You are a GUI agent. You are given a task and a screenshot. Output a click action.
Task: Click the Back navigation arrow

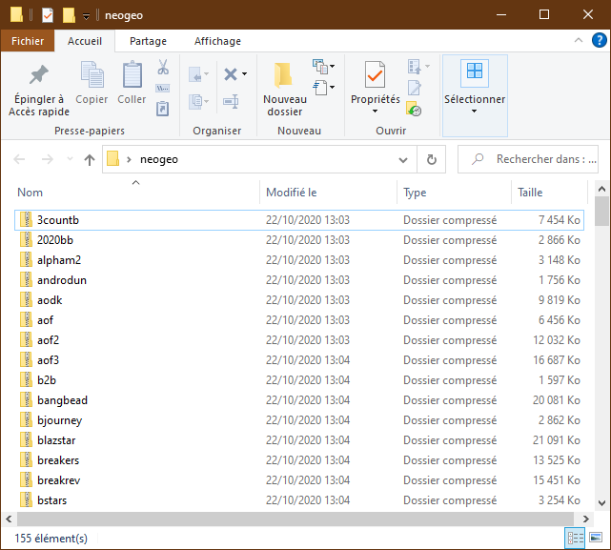point(19,159)
